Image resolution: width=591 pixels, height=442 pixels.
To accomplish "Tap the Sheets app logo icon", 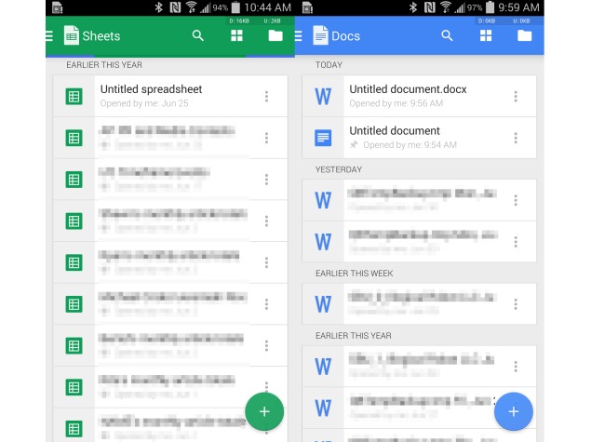I will 72,35.
